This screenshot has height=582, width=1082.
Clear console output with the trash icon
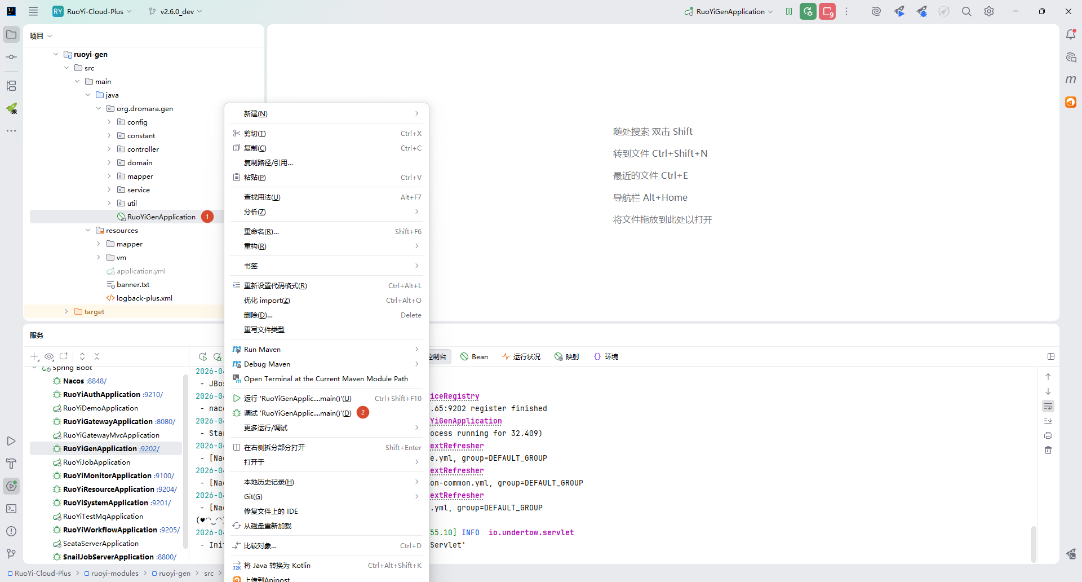point(1048,450)
